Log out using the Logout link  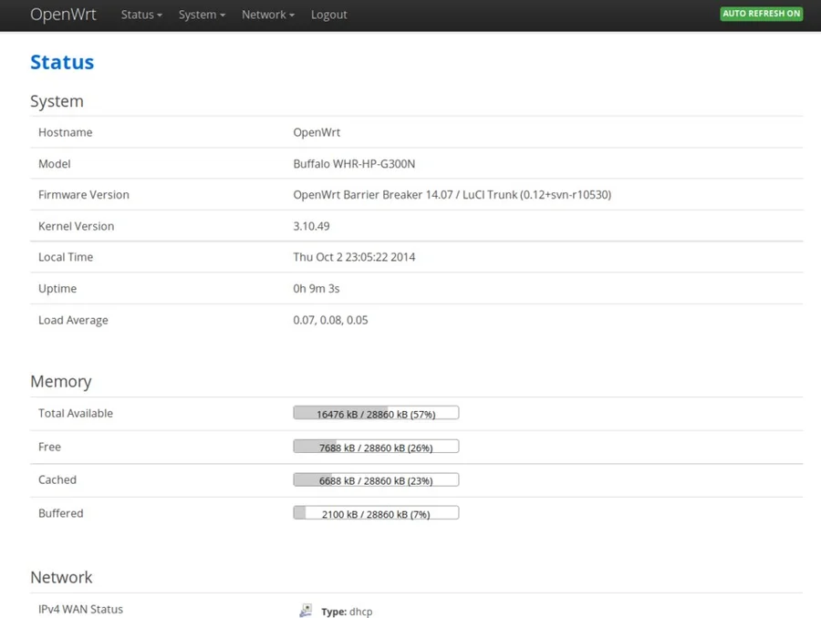(x=328, y=15)
